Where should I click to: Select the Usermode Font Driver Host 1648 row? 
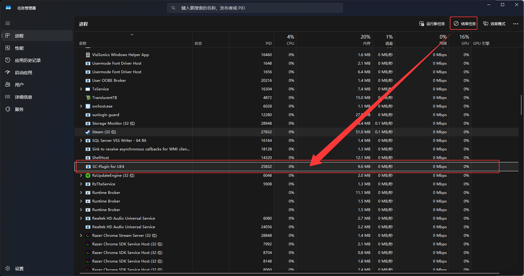tap(296, 63)
